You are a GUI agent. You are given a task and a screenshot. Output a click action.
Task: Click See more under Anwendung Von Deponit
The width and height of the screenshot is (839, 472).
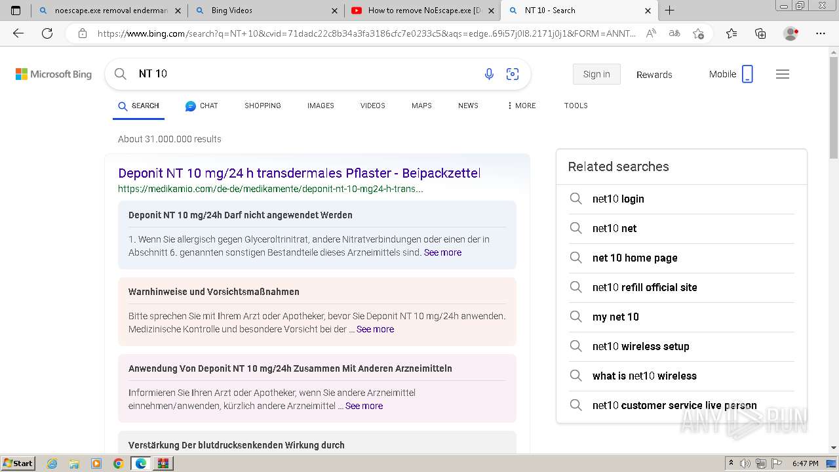(x=364, y=406)
